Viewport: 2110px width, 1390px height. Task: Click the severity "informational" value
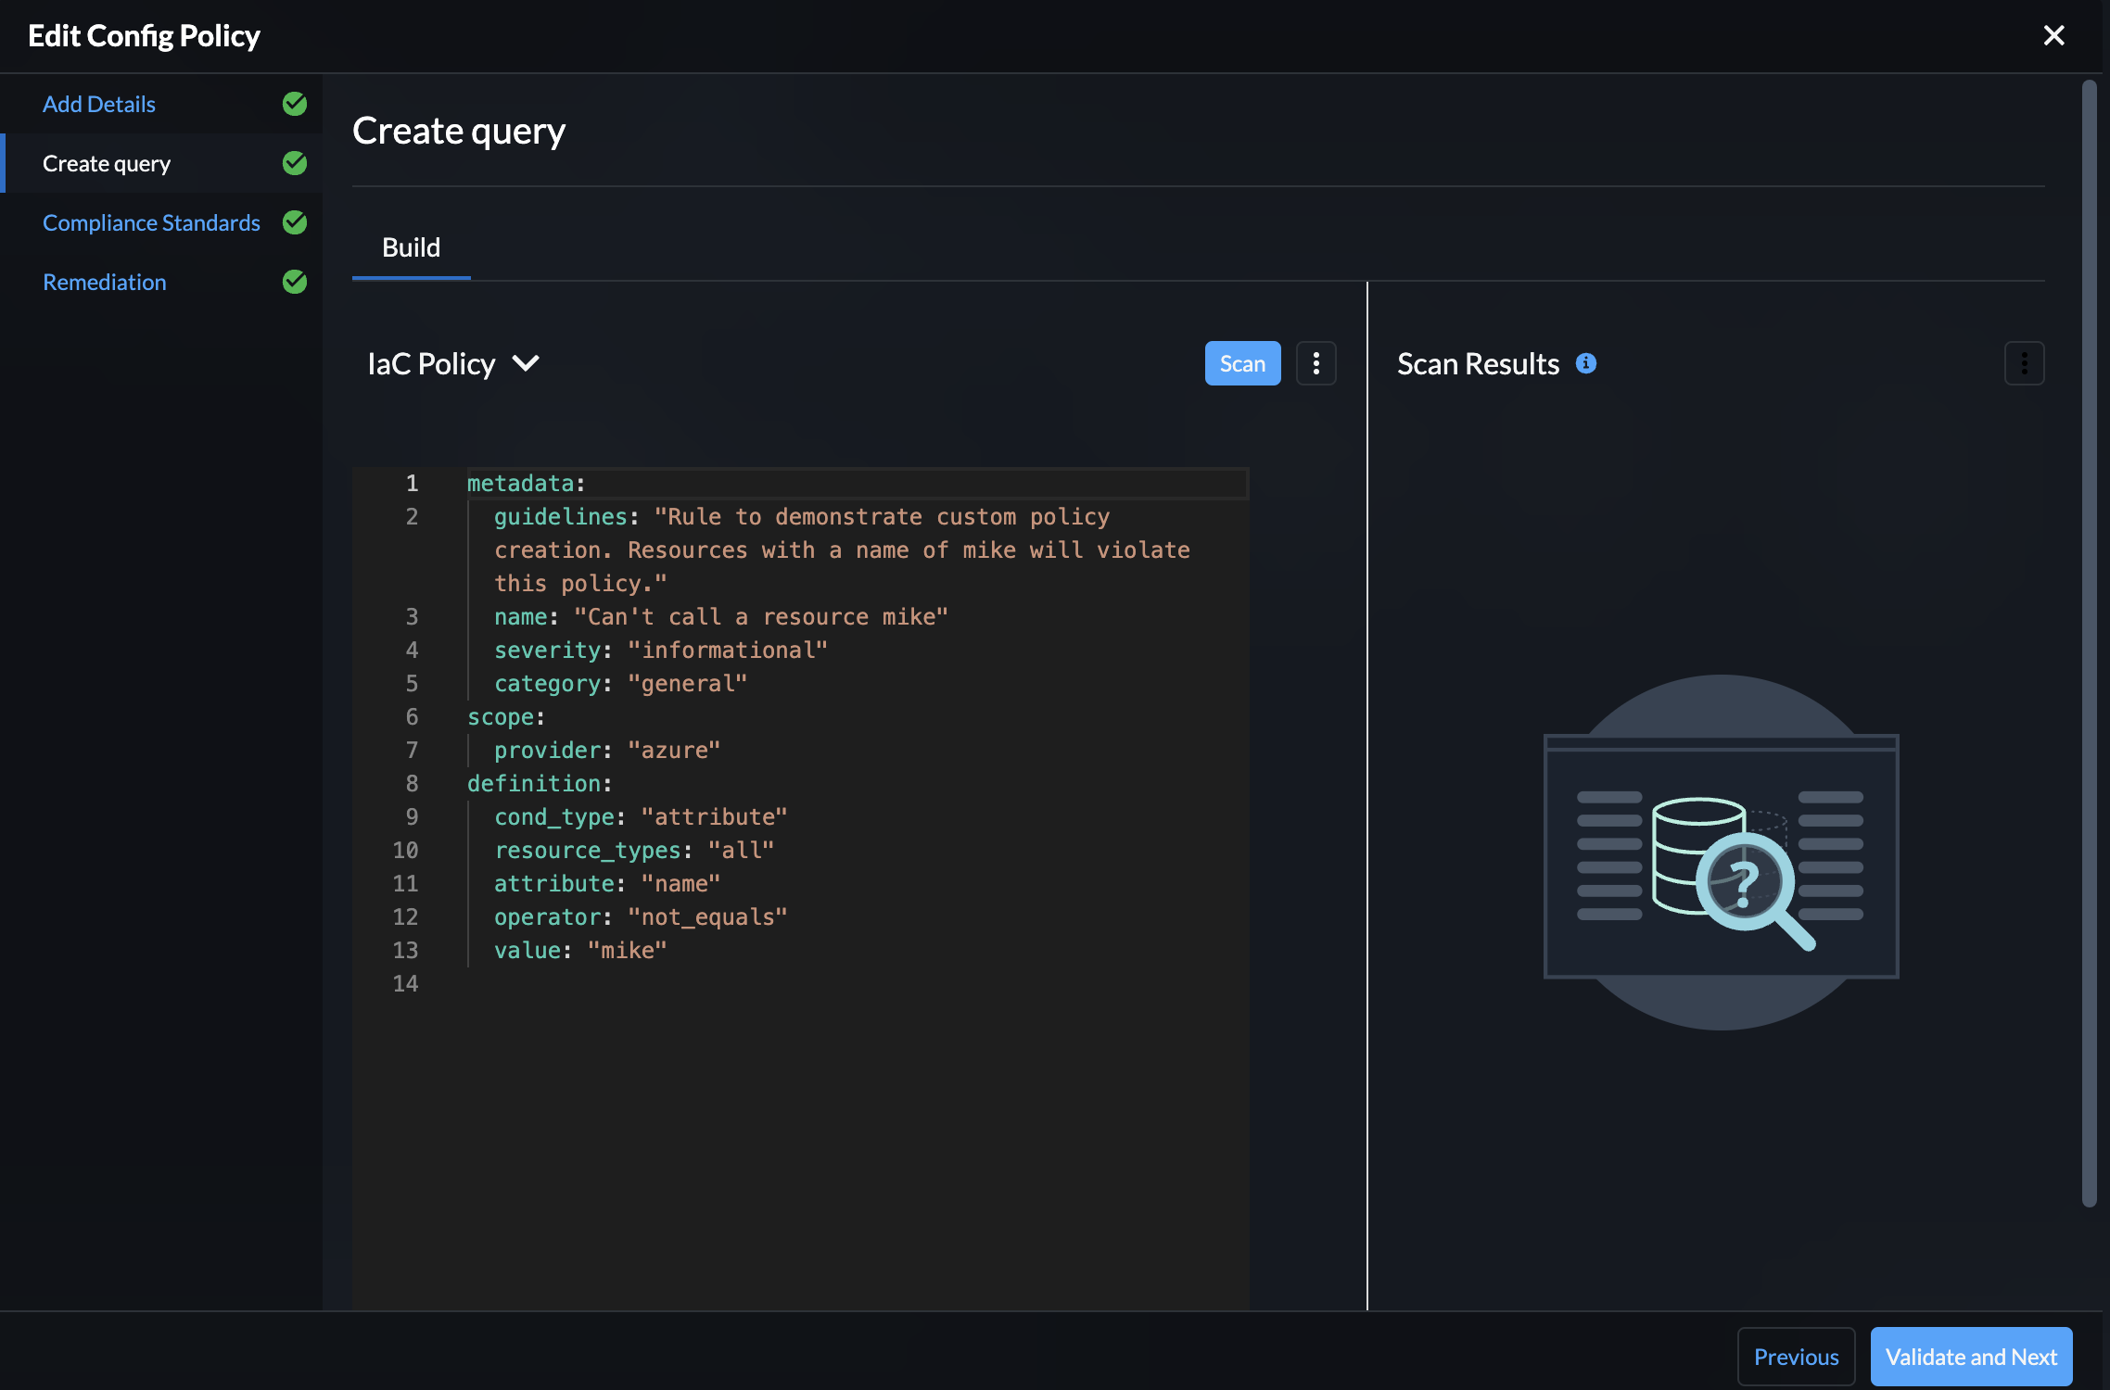[x=728, y=651]
